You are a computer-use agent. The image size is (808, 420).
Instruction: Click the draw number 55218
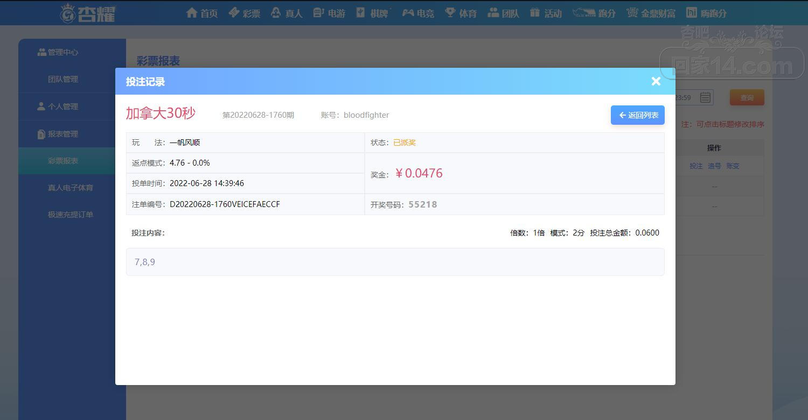click(423, 204)
